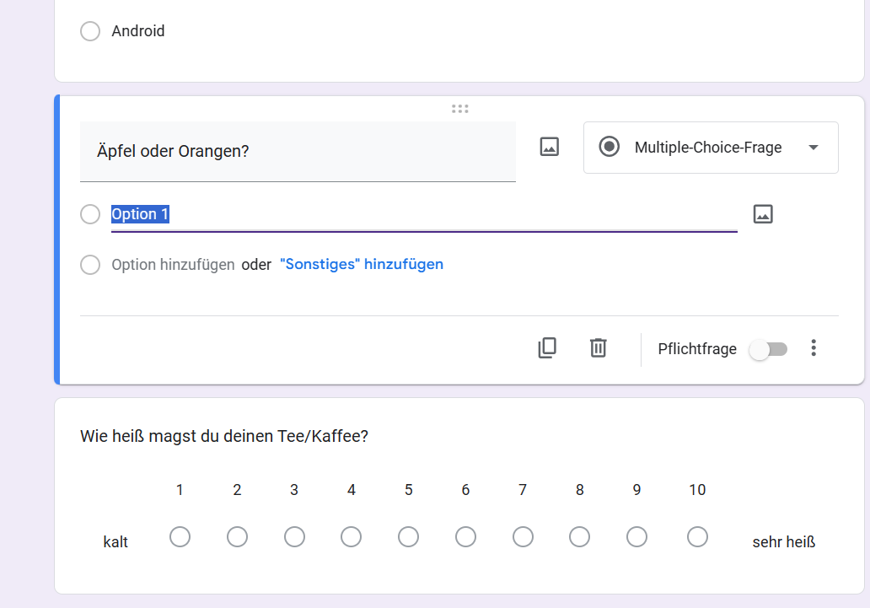Image resolution: width=870 pixels, height=608 pixels.
Task: Toggle the Pflichtfrage switch
Action: click(768, 349)
